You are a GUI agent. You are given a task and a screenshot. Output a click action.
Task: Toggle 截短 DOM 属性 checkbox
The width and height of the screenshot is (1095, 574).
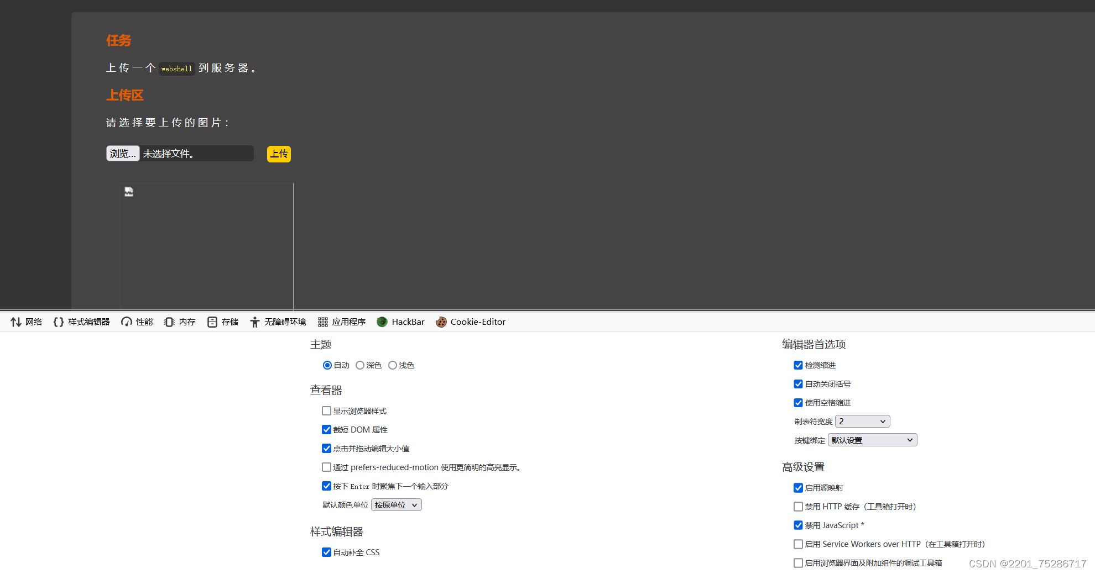click(x=326, y=430)
